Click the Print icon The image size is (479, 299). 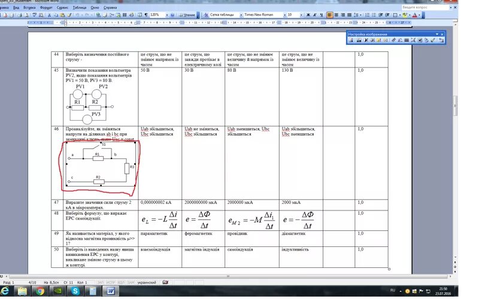pos(20,14)
